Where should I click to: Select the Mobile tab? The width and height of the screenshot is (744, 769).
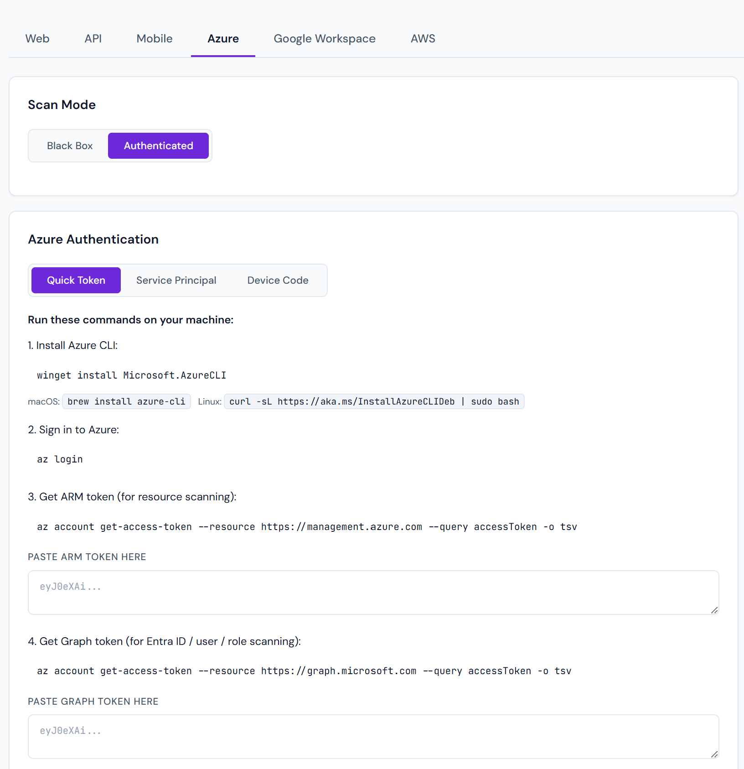coord(155,39)
